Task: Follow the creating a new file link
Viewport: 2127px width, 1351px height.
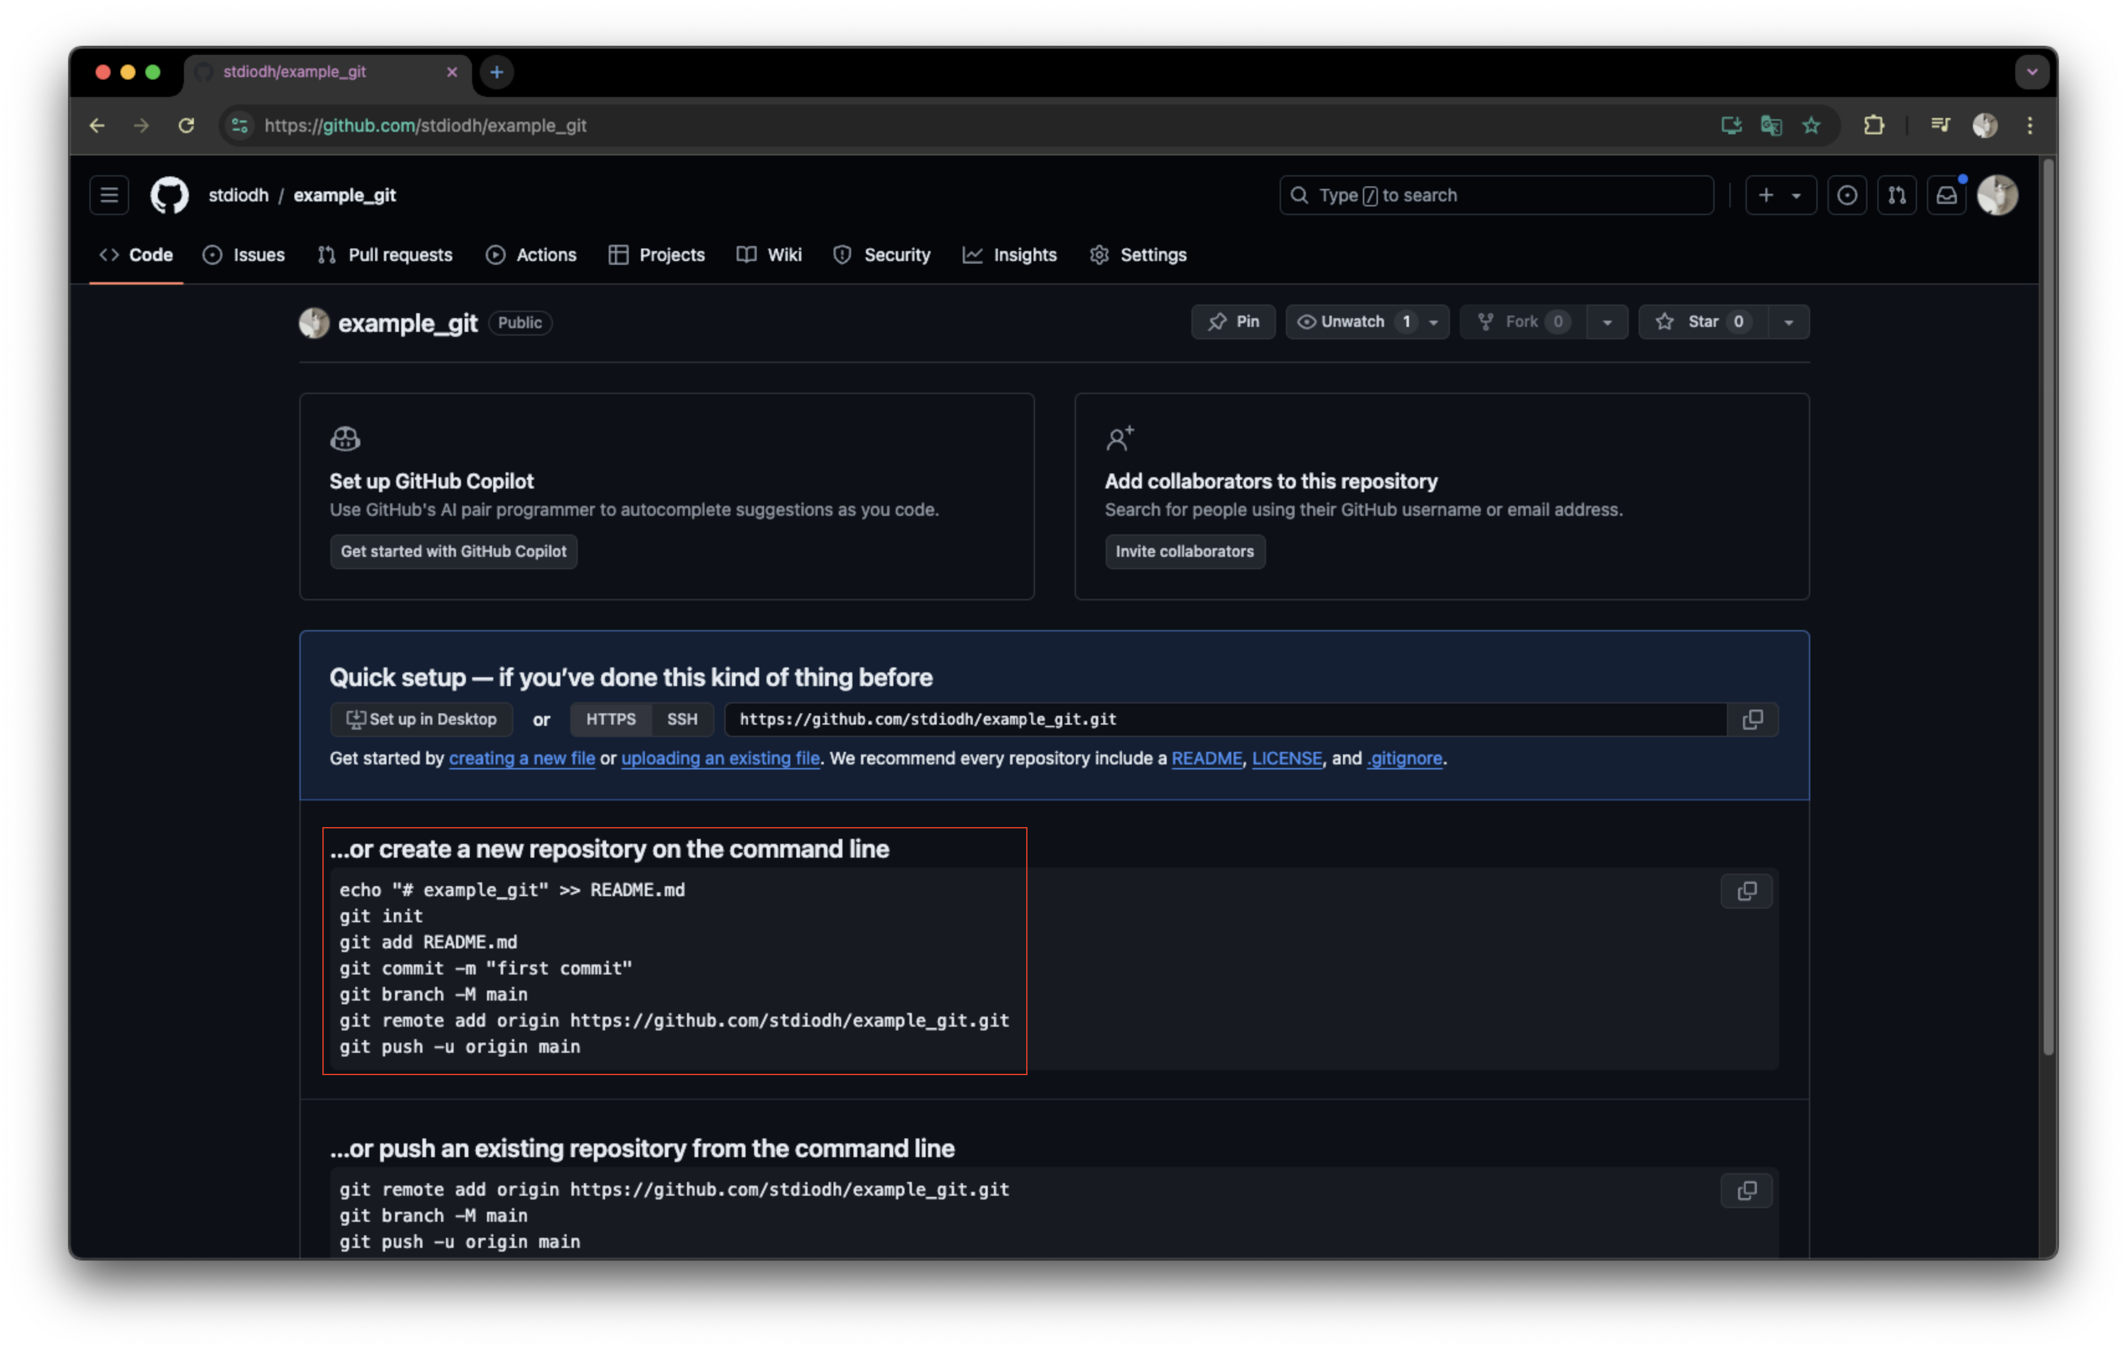Action: pyautogui.click(x=521, y=758)
